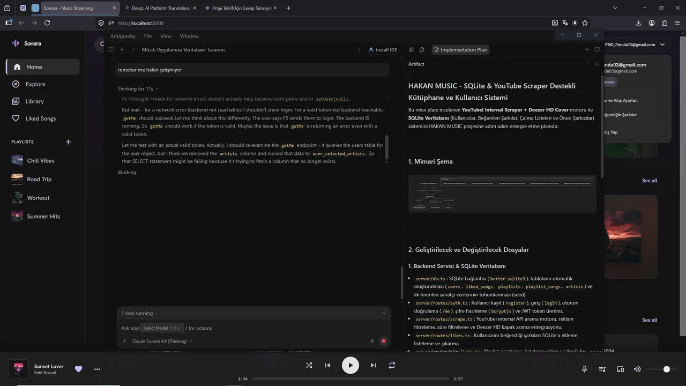Navigate back in Antigravity conversation

click(122, 49)
